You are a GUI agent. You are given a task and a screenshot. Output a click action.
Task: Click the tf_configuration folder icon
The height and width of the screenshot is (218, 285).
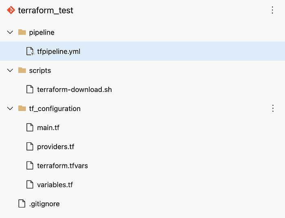coord(22,109)
